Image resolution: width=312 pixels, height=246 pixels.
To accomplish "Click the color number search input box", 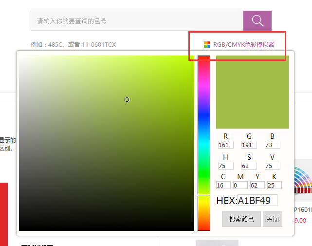I will 137,21.
